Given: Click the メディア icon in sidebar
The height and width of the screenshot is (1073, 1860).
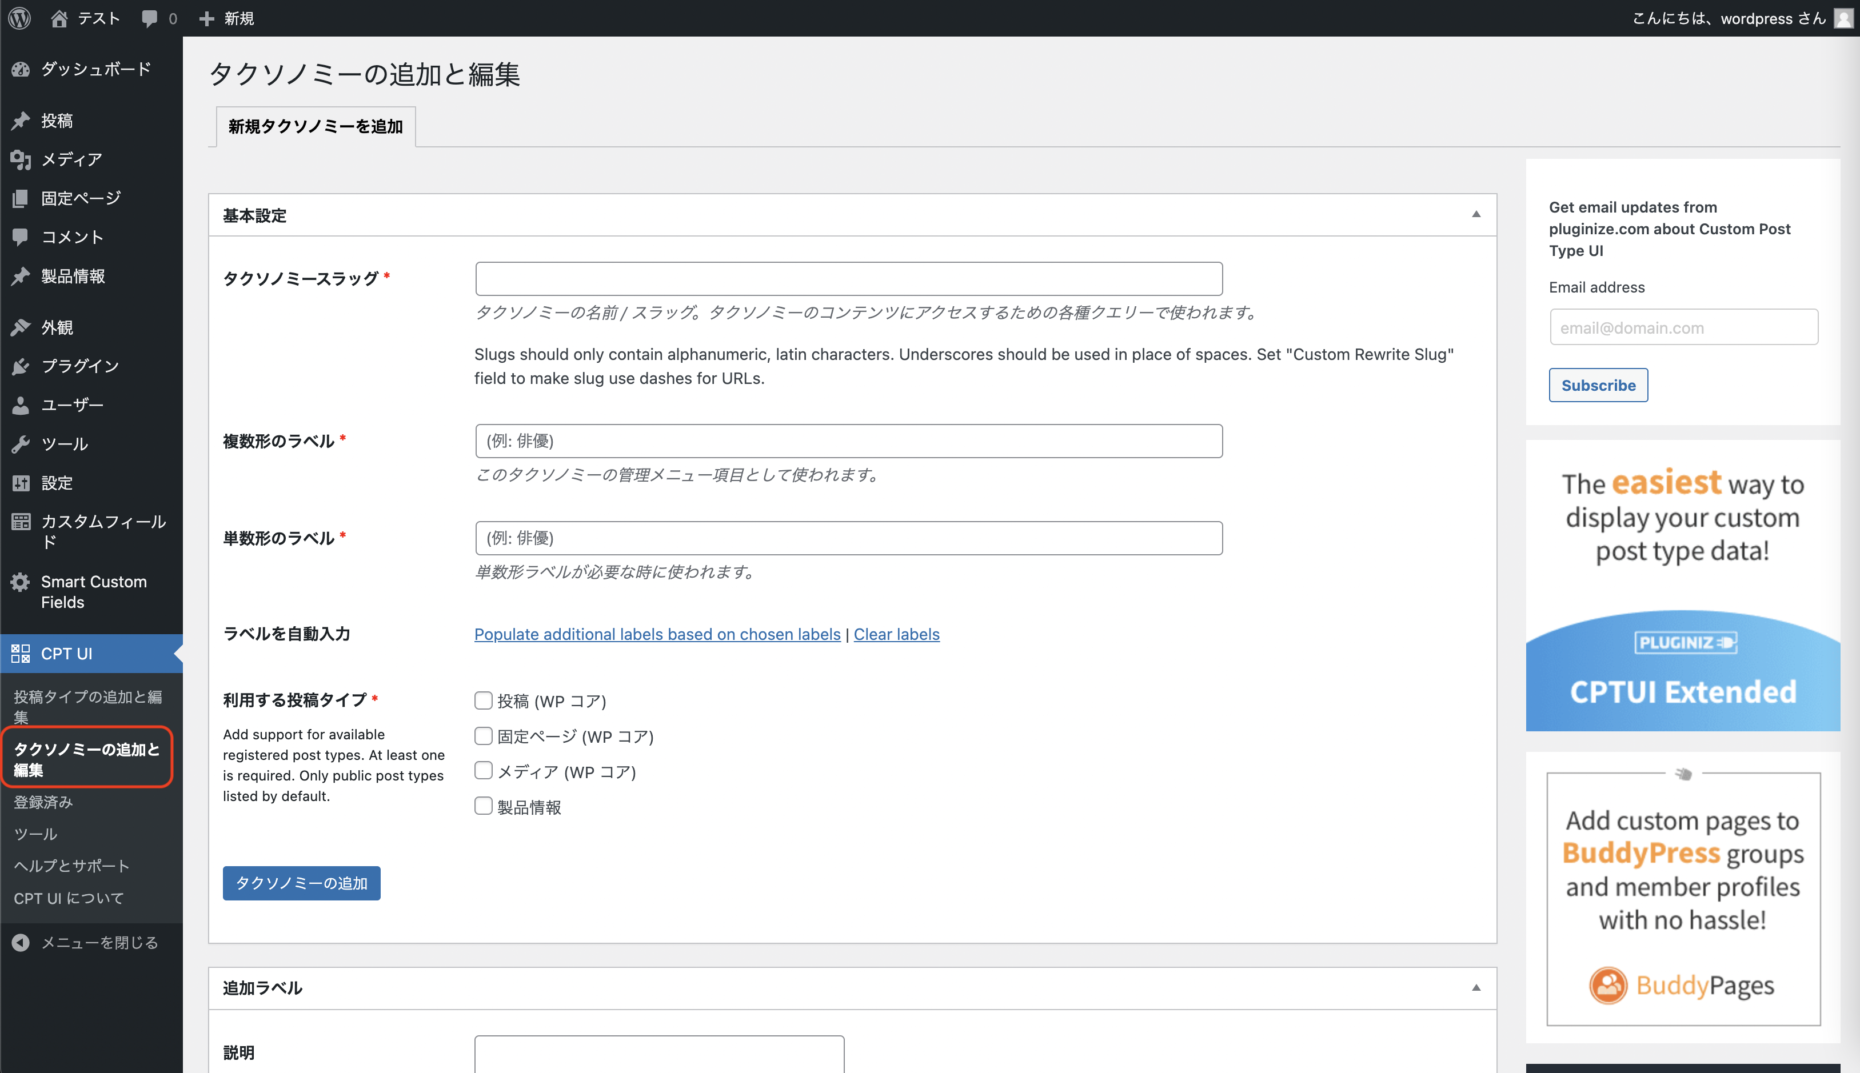Looking at the screenshot, I should [21, 159].
